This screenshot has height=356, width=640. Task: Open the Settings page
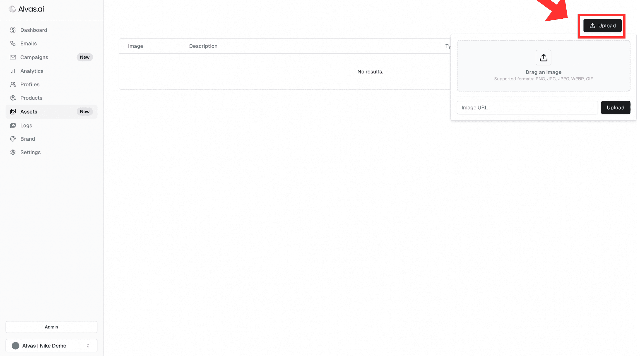pyautogui.click(x=51, y=152)
